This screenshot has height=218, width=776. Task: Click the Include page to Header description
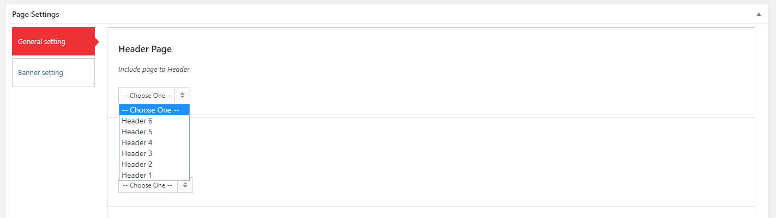(x=154, y=70)
